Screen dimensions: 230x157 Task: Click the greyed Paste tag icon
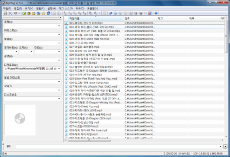pos(59,13)
